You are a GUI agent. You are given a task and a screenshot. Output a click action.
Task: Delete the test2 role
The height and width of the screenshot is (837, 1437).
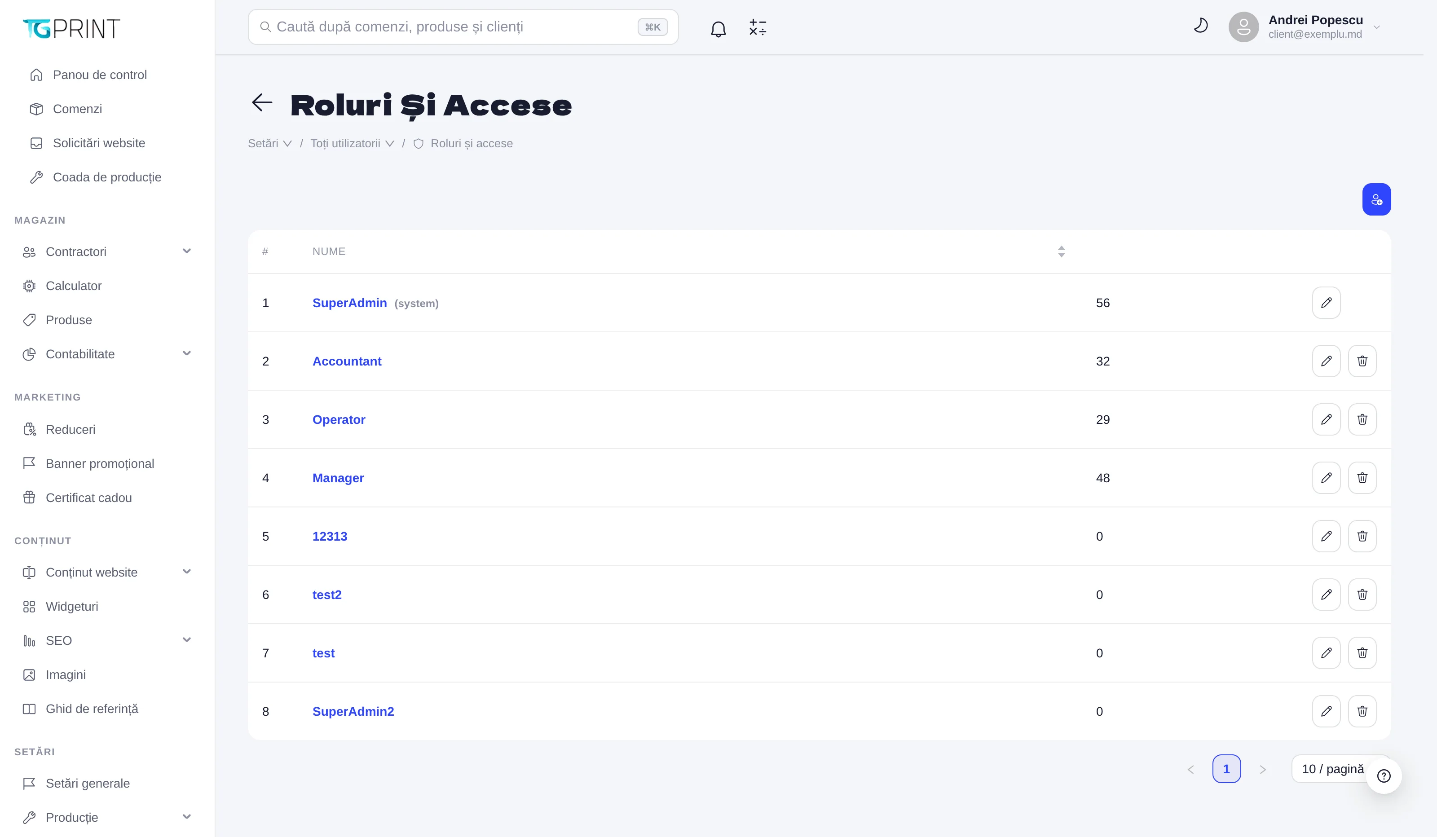pos(1362,595)
